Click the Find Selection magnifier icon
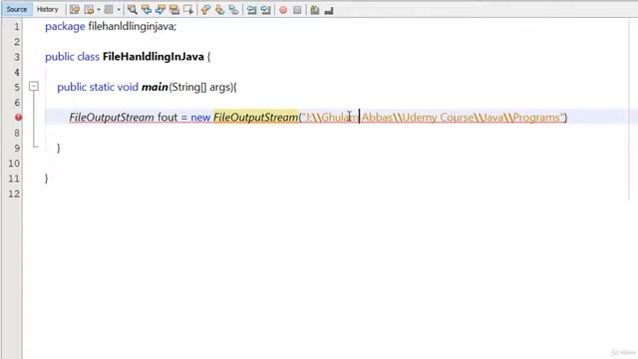This screenshot has width=638, height=359. (x=132, y=10)
